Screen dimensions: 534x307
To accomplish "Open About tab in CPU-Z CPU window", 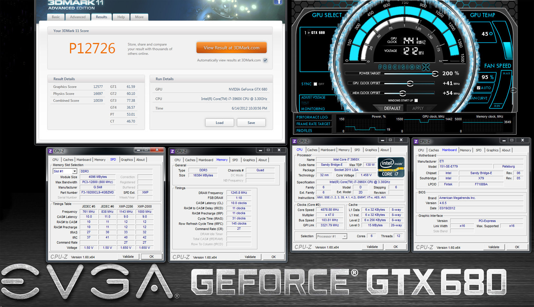I will click(x=385, y=150).
